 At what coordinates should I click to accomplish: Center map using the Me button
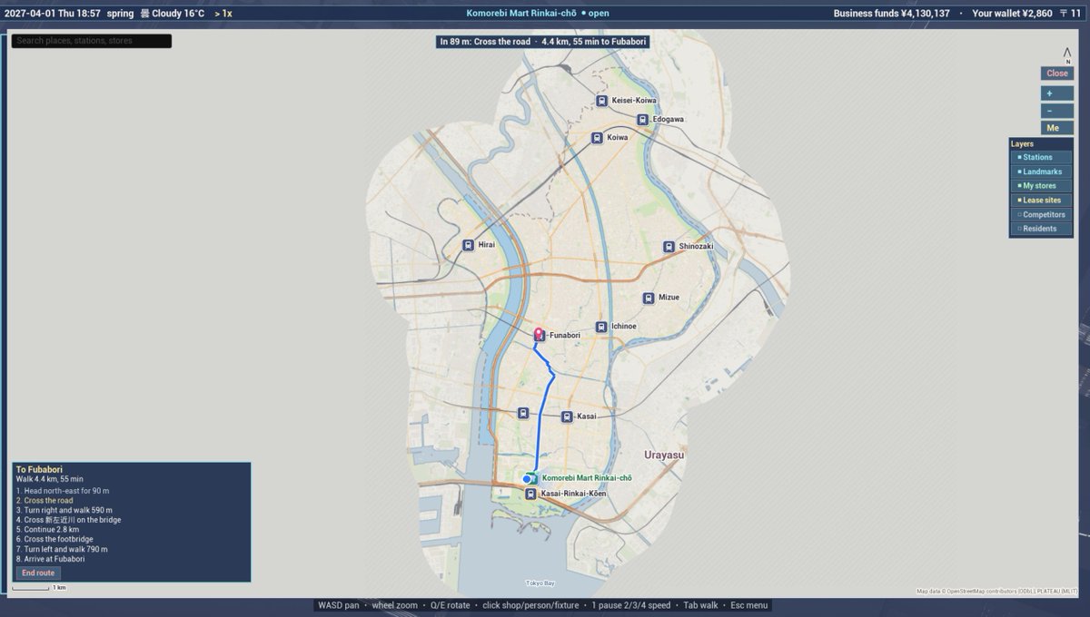(1056, 128)
